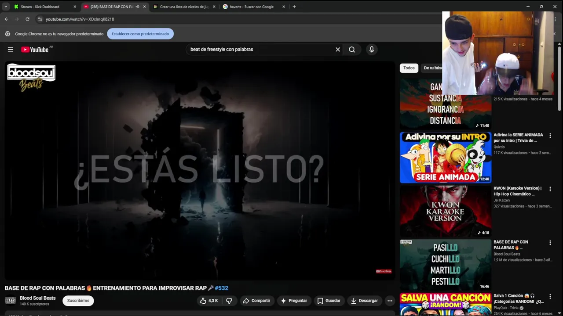Click the YouTube search magnifier button
563x316 pixels.
(x=352, y=50)
